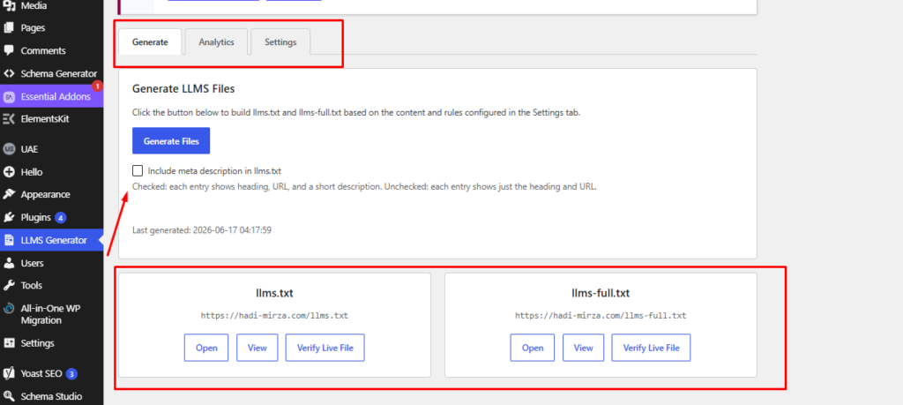Click Verify Live File under llms.txt

325,348
